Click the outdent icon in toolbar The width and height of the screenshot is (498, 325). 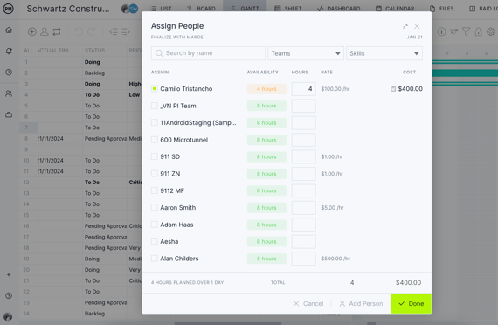point(114,31)
